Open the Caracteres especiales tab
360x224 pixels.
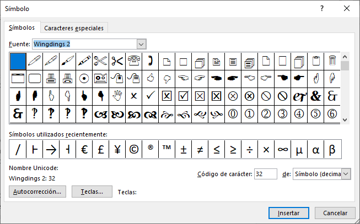[x=74, y=28]
